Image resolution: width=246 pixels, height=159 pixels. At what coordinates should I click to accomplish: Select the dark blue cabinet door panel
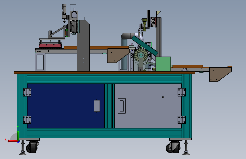pyautogui.click(x=66, y=106)
